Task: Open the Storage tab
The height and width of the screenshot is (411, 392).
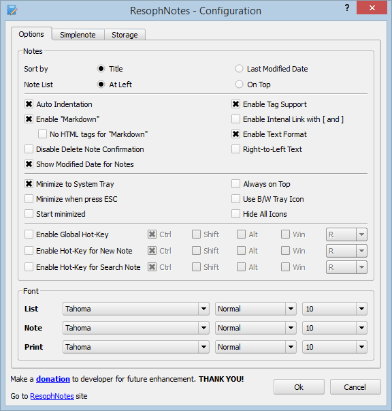Action: click(125, 35)
